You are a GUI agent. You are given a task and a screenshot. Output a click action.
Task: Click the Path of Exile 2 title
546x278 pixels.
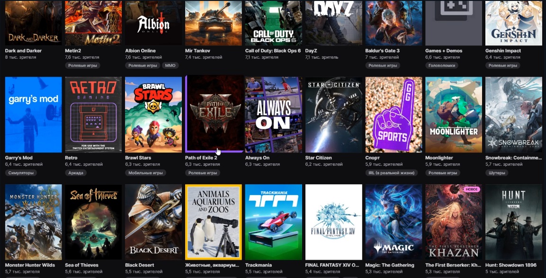click(201, 158)
